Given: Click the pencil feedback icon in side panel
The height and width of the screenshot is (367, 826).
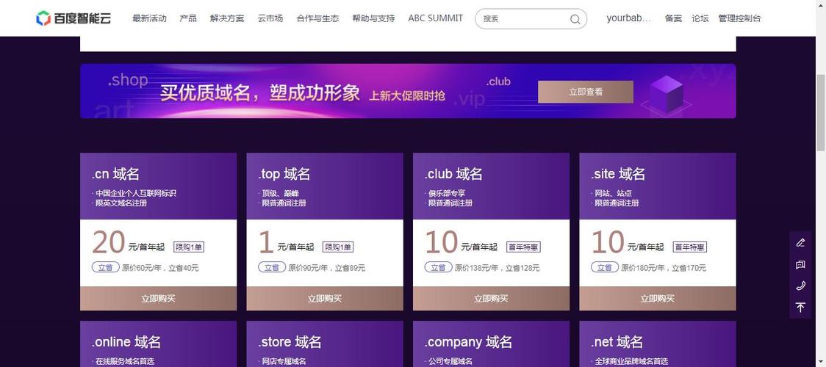Looking at the screenshot, I should coord(800,242).
